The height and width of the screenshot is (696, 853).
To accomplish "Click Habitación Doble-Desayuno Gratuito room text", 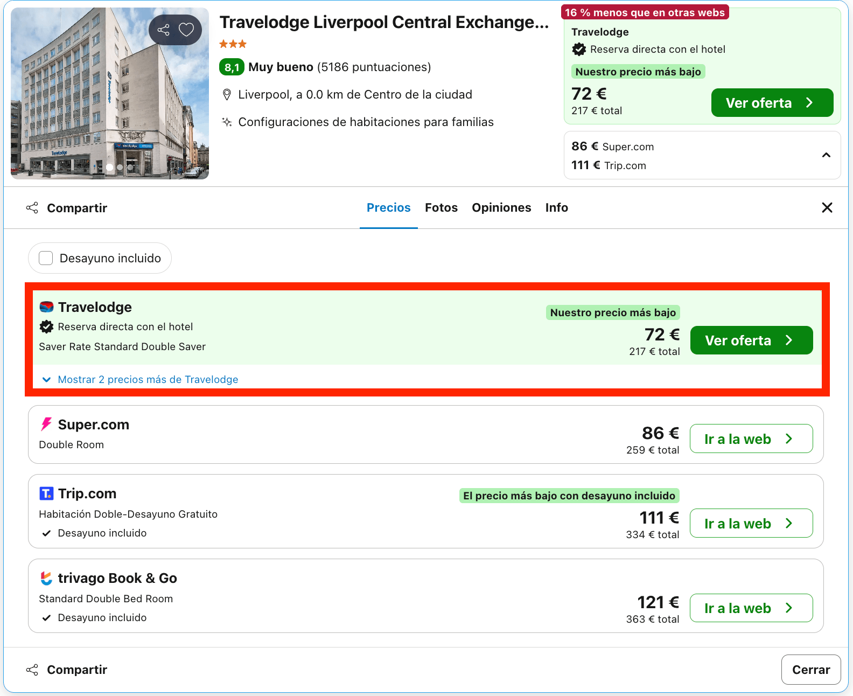I will [128, 514].
